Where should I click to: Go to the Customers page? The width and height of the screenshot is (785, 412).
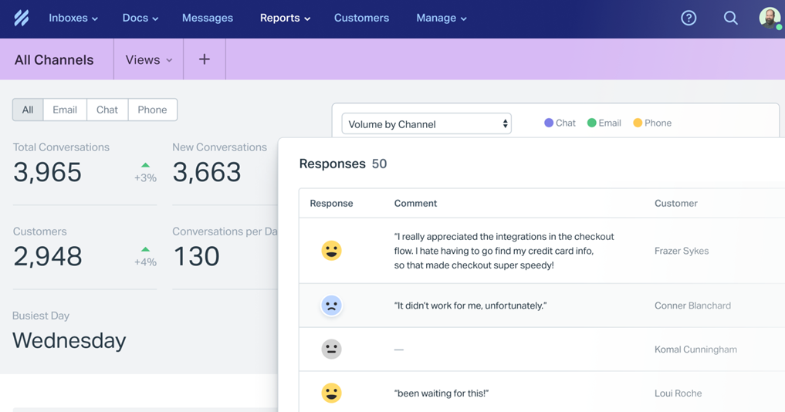click(x=361, y=18)
